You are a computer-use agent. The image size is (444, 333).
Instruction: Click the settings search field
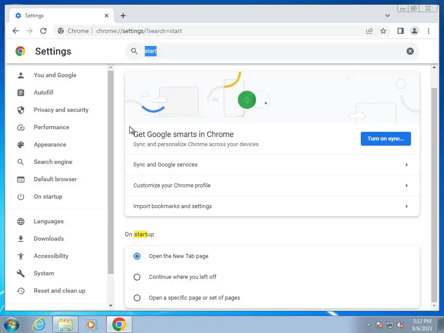pyautogui.click(x=272, y=51)
